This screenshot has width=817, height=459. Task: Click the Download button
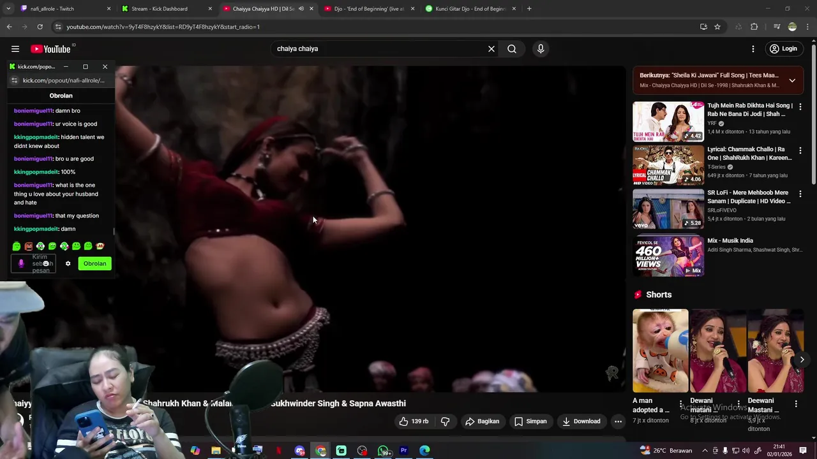coord(581,421)
